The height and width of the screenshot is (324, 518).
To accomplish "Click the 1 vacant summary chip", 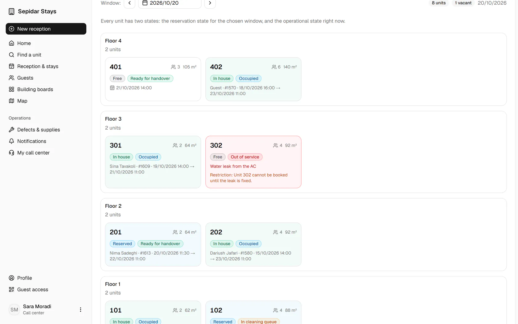I will [463, 3].
